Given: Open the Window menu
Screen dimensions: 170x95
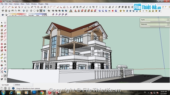Looking at the screenshot, I should tap(34, 4).
